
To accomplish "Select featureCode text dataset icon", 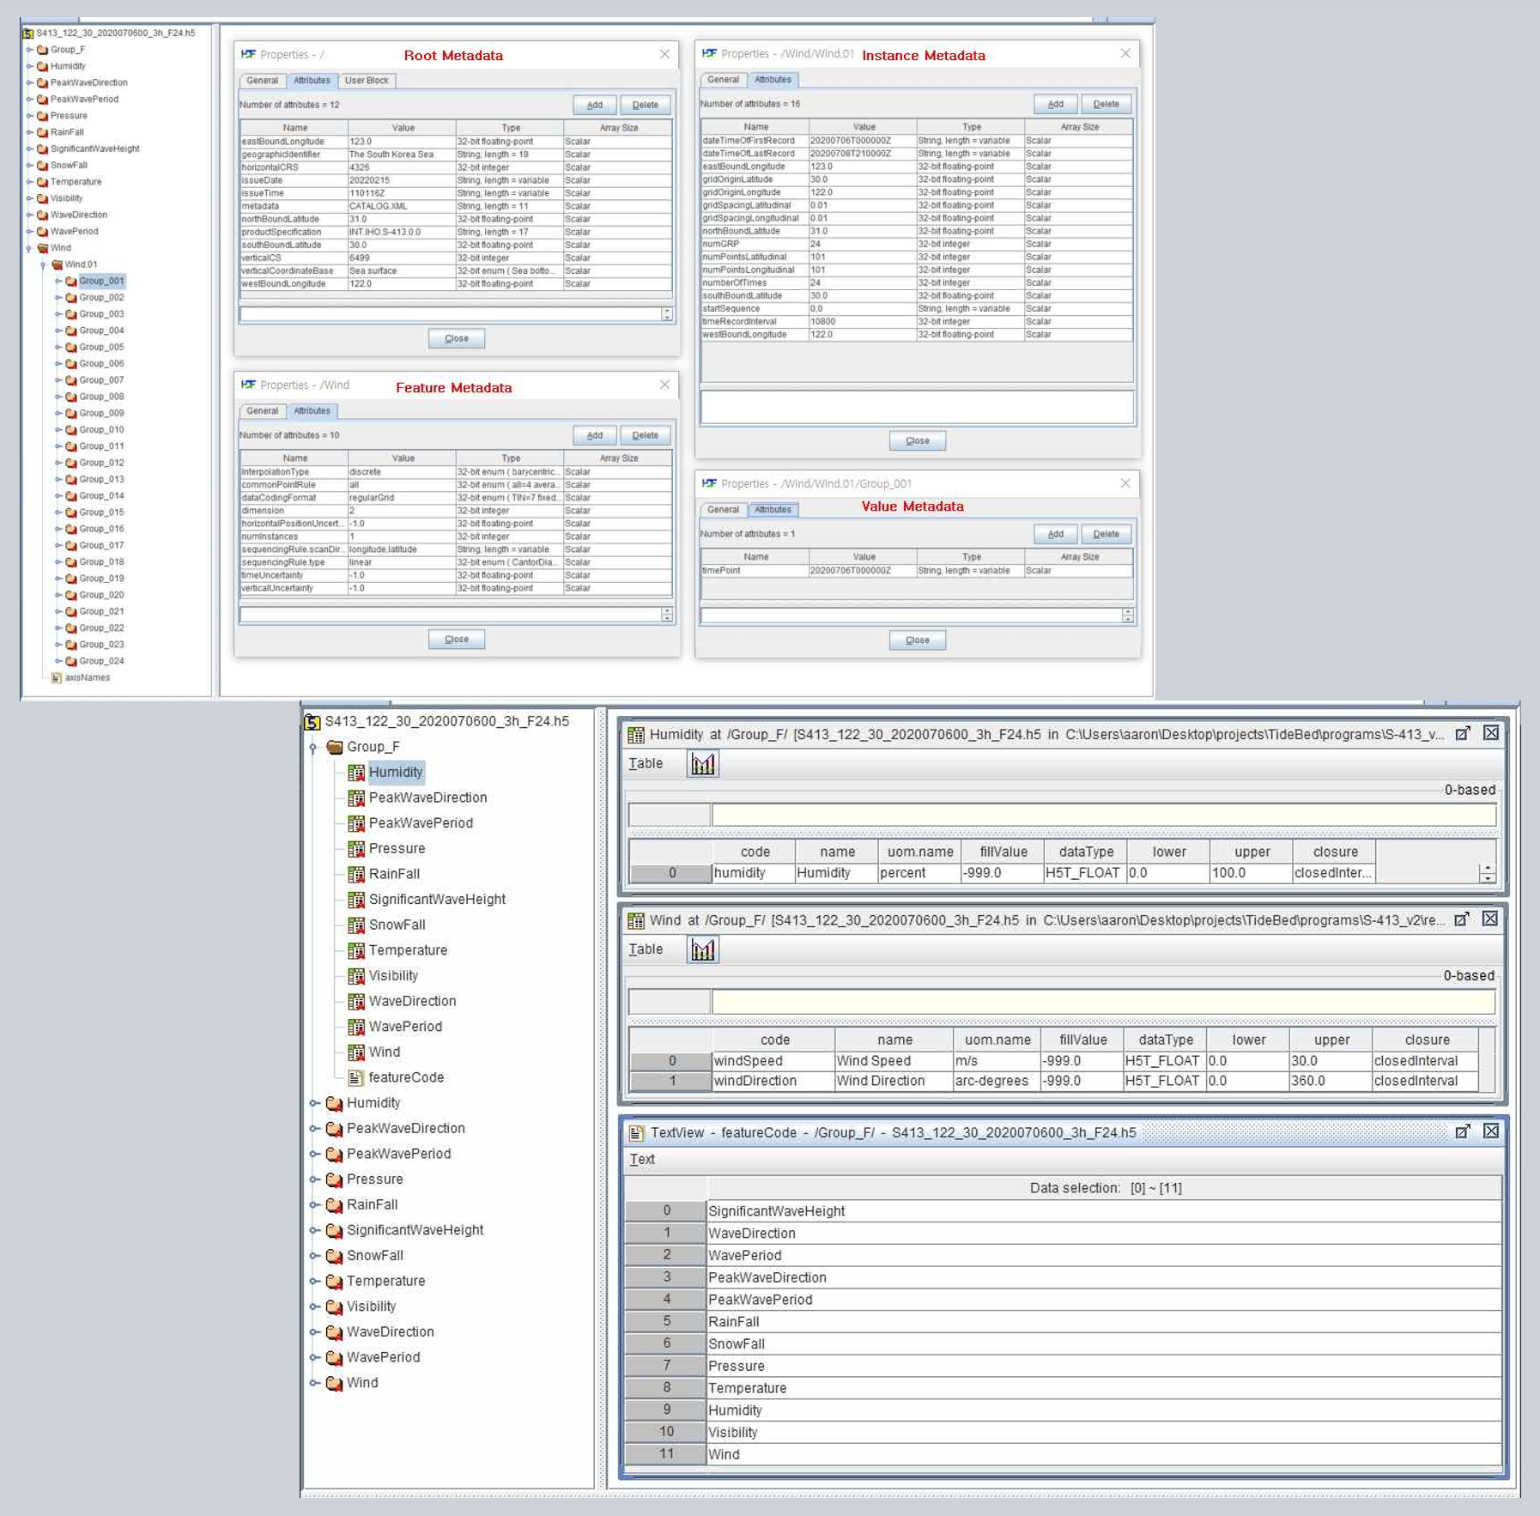I will (356, 1077).
